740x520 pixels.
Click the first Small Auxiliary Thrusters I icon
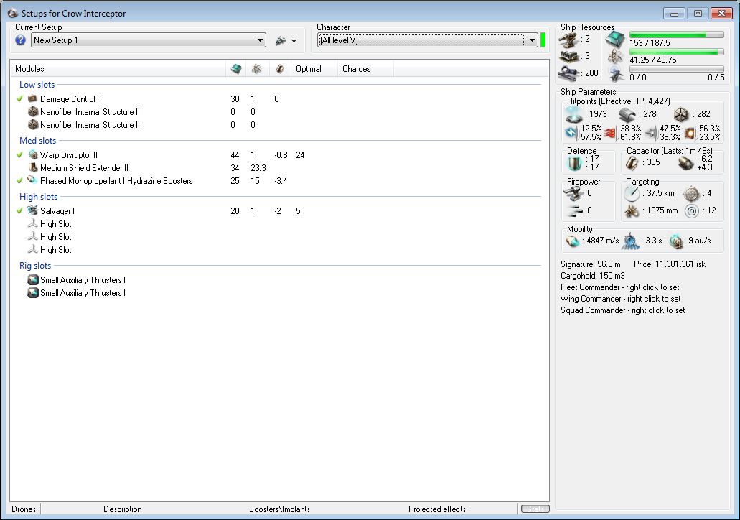coord(32,279)
